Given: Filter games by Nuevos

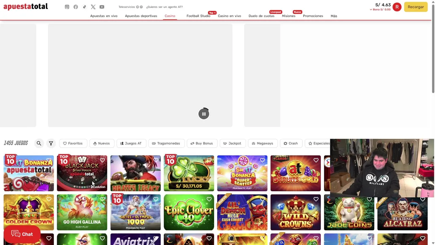Looking at the screenshot, I should tap(102, 143).
